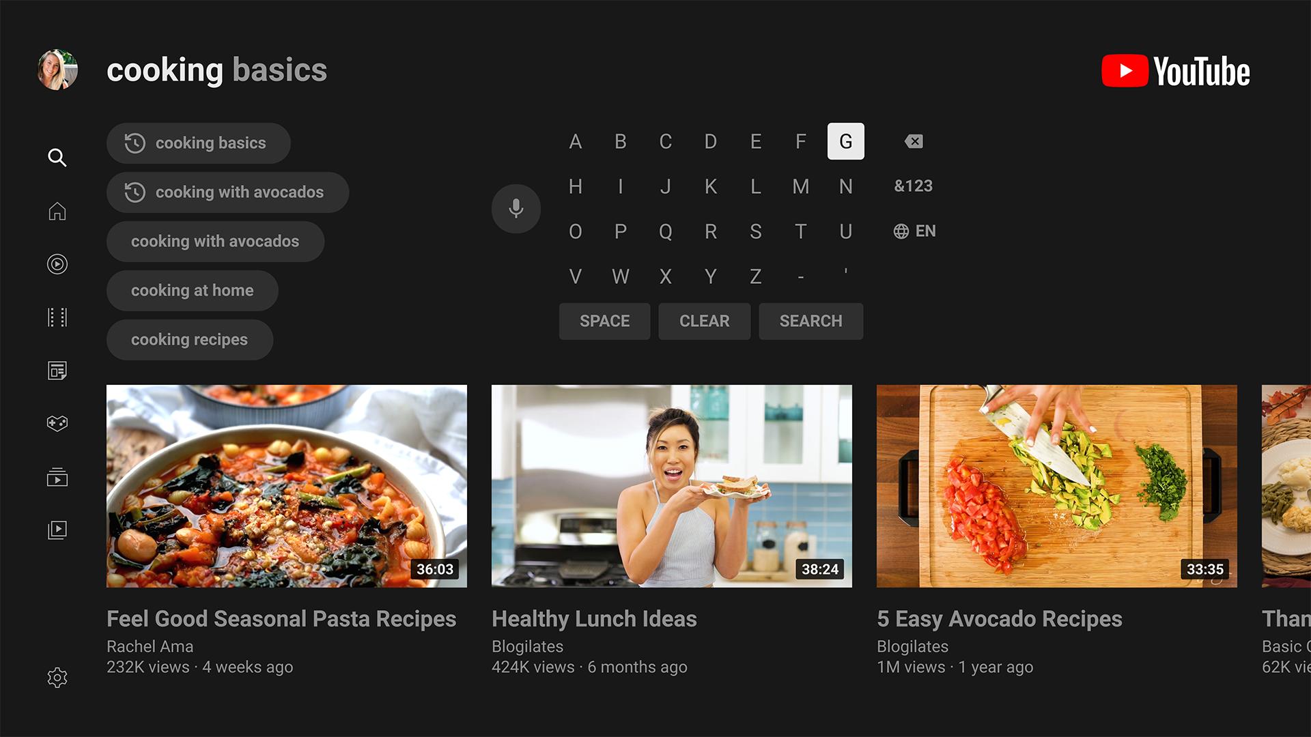Select the CLEAR keyboard button
1311x737 pixels.
coord(703,321)
